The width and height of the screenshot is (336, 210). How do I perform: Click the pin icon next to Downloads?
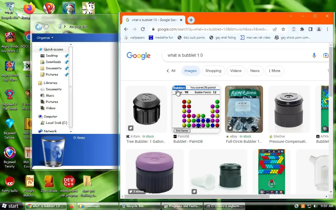pos(67,62)
